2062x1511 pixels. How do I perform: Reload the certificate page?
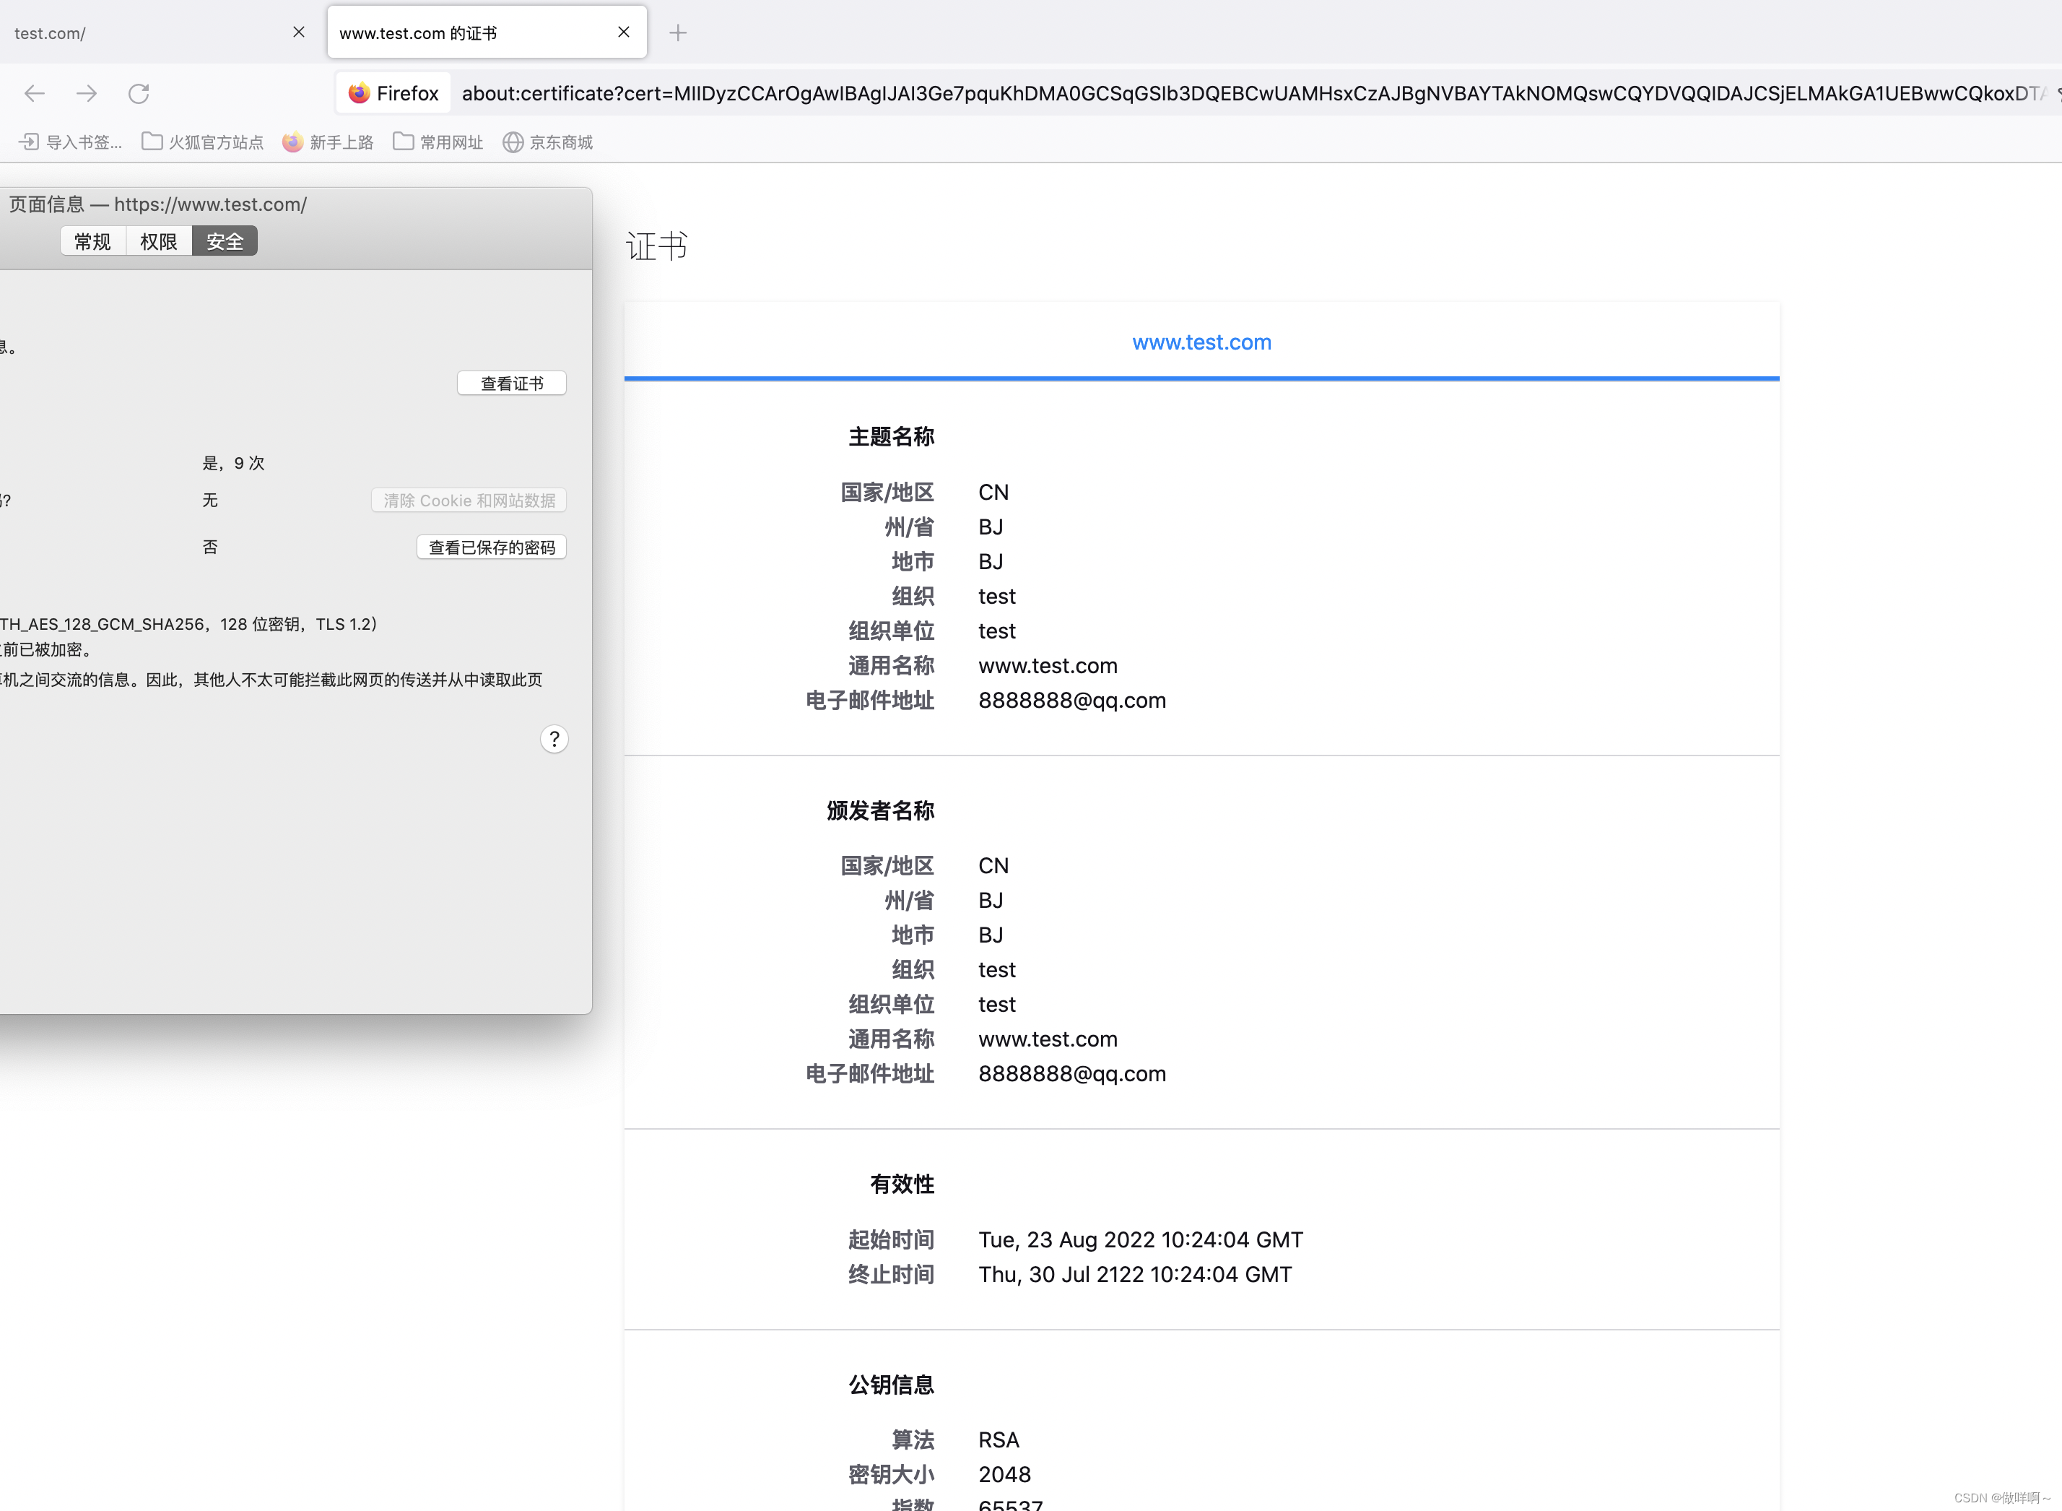(x=138, y=93)
